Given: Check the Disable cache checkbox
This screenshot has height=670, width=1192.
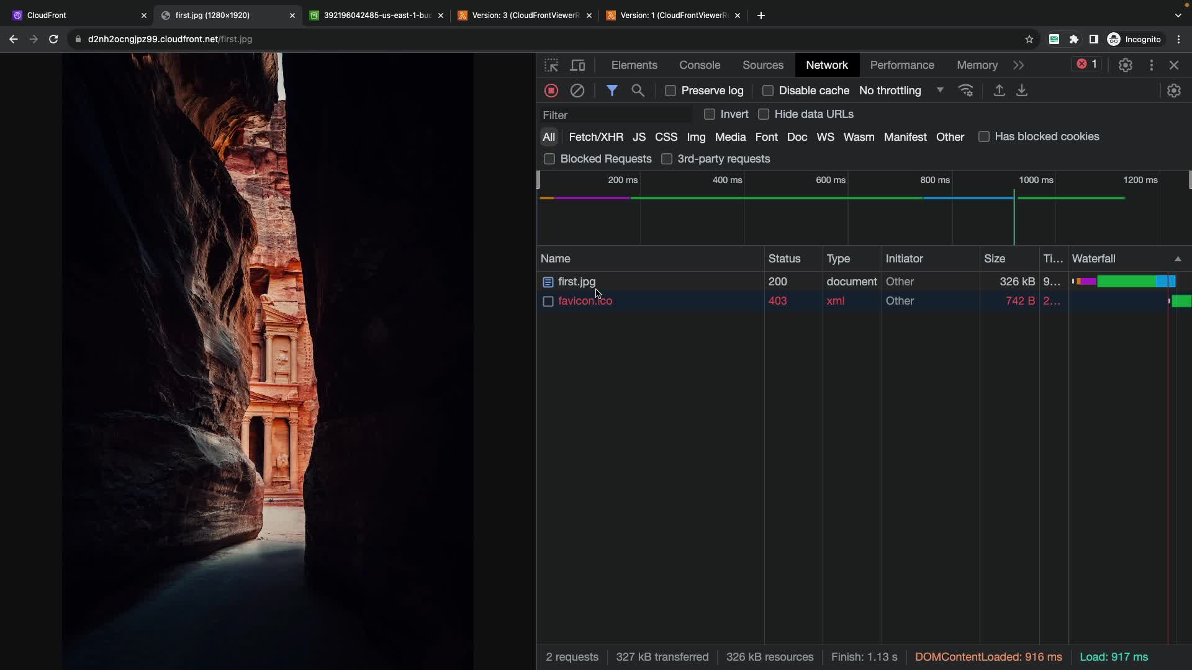Looking at the screenshot, I should (x=768, y=91).
